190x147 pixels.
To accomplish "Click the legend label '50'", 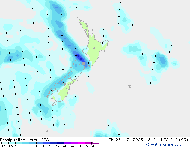I will click(93, 146).
